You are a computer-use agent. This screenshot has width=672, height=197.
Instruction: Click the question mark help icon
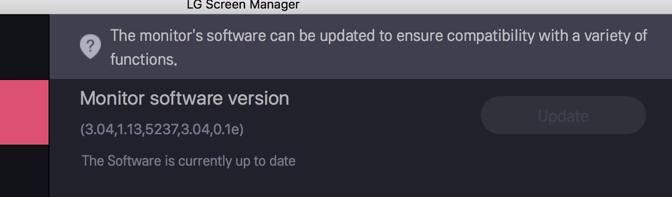pos(90,47)
